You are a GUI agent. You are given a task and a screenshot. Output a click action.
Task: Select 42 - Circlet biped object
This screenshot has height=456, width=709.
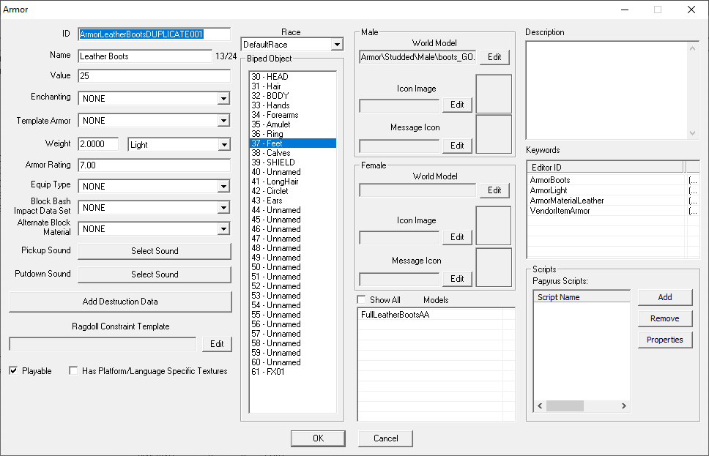[x=292, y=191]
